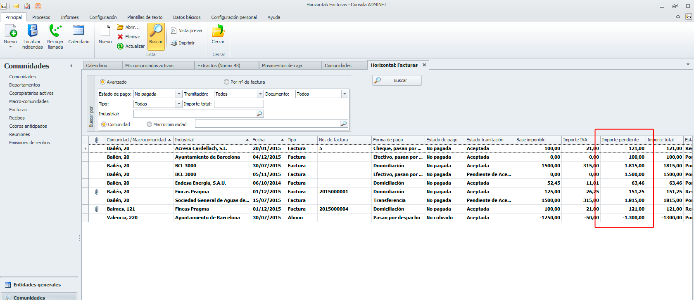The width and height of the screenshot is (694, 300).
Task: Click the Localizar incidencias icon
Action: [x=32, y=31]
